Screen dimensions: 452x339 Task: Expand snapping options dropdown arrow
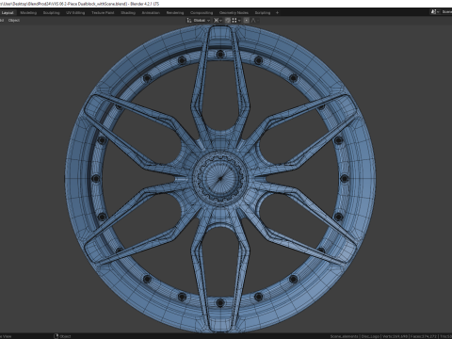(239, 21)
